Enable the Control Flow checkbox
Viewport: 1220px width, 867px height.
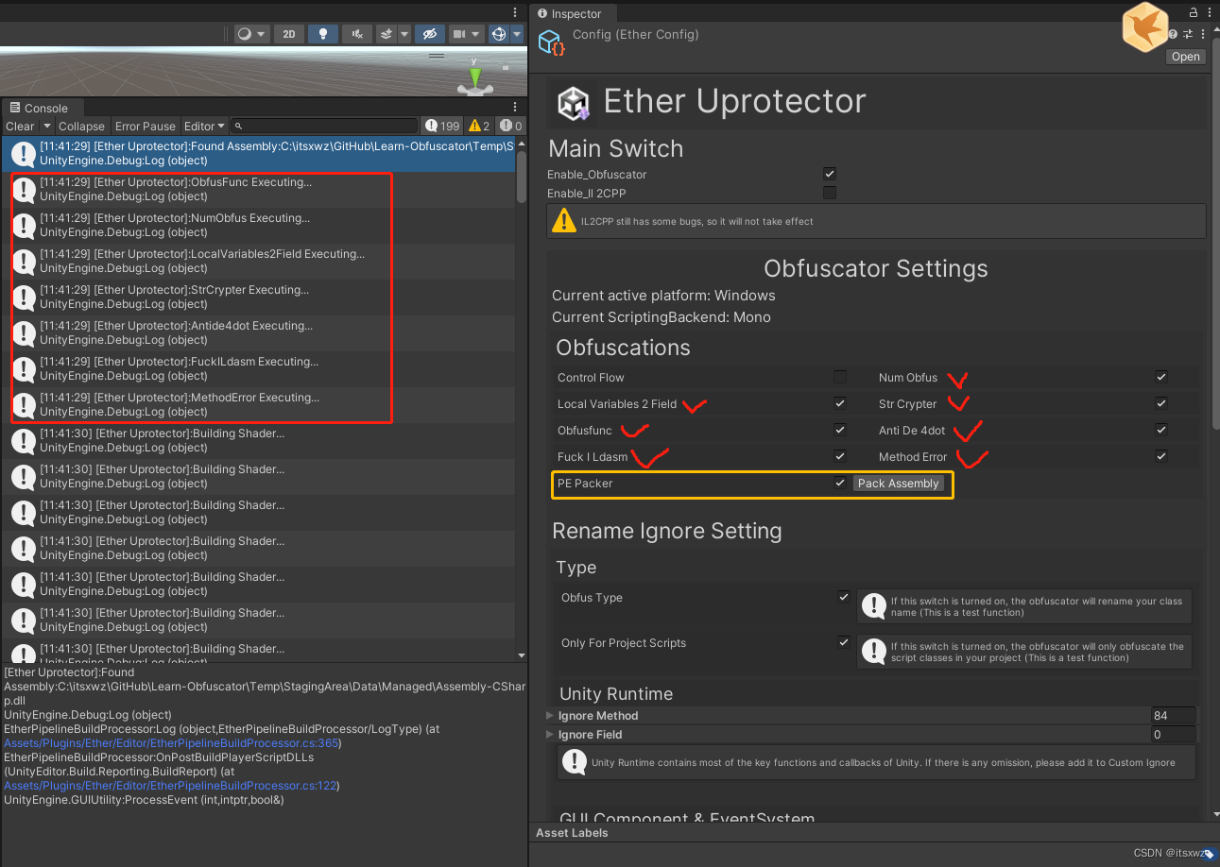pos(839,377)
